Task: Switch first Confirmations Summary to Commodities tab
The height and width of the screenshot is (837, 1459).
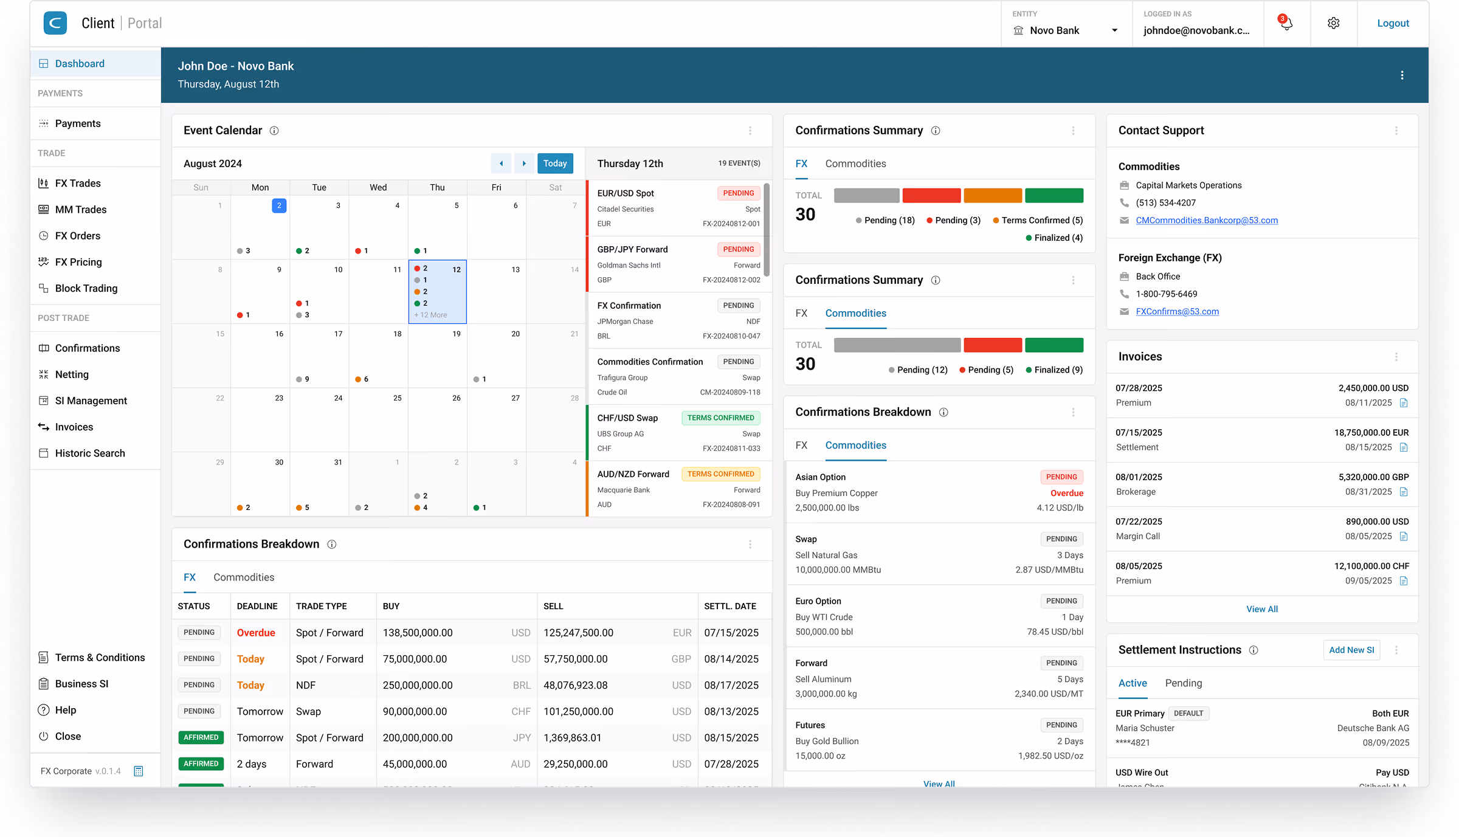Action: point(855,164)
